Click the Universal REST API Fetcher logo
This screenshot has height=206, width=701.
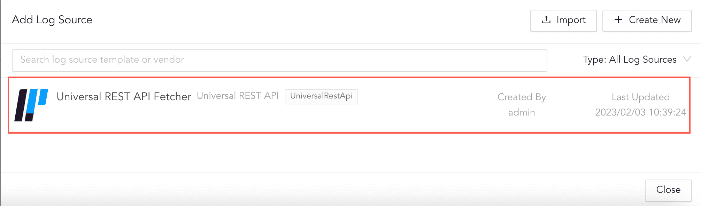tap(31, 105)
